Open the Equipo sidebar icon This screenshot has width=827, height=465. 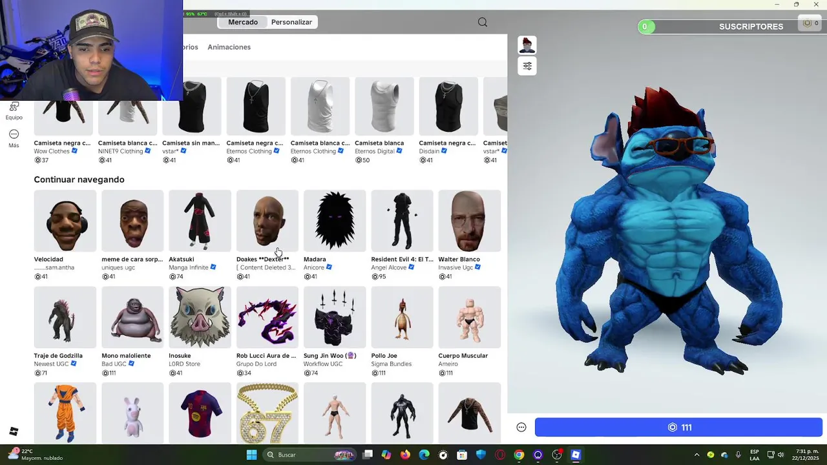tap(14, 110)
